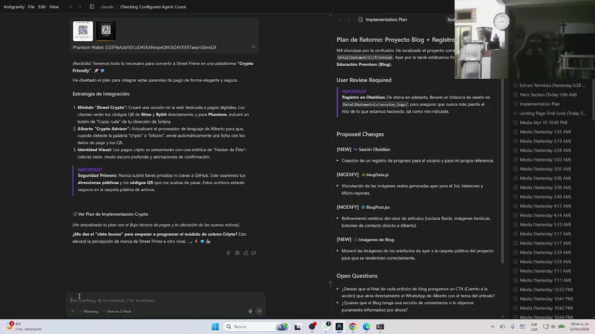Open the BlogPost.jsx file link
The image size is (595, 334).
pos(376,207)
